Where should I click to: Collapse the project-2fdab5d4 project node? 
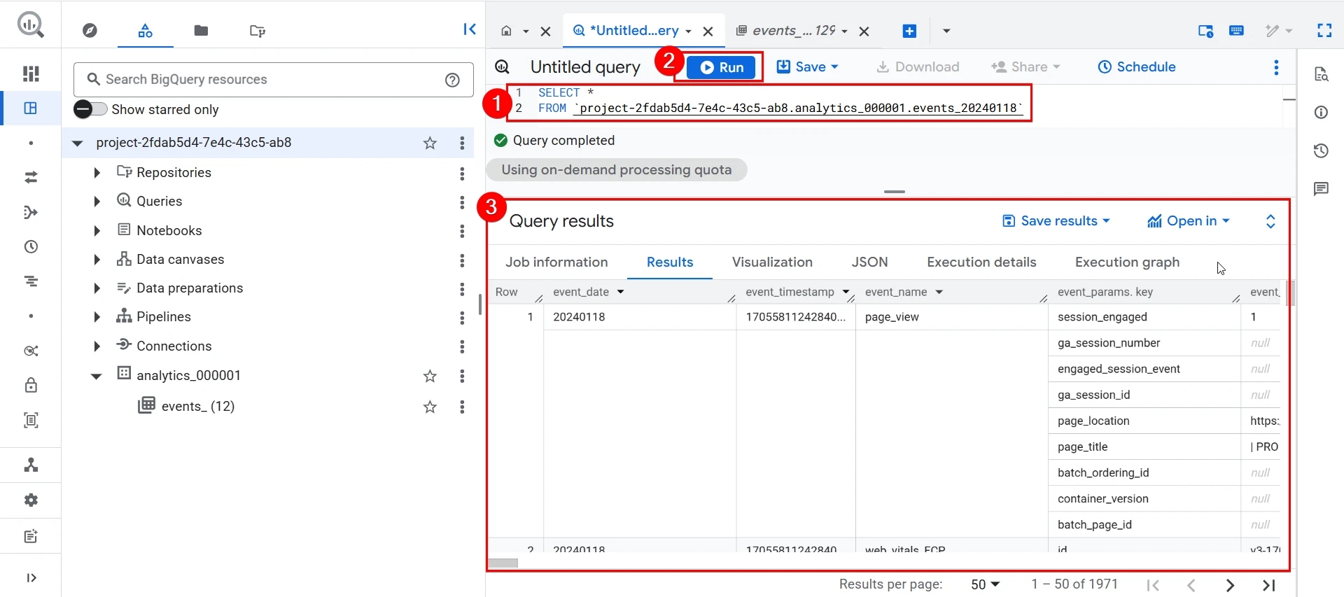click(x=78, y=143)
